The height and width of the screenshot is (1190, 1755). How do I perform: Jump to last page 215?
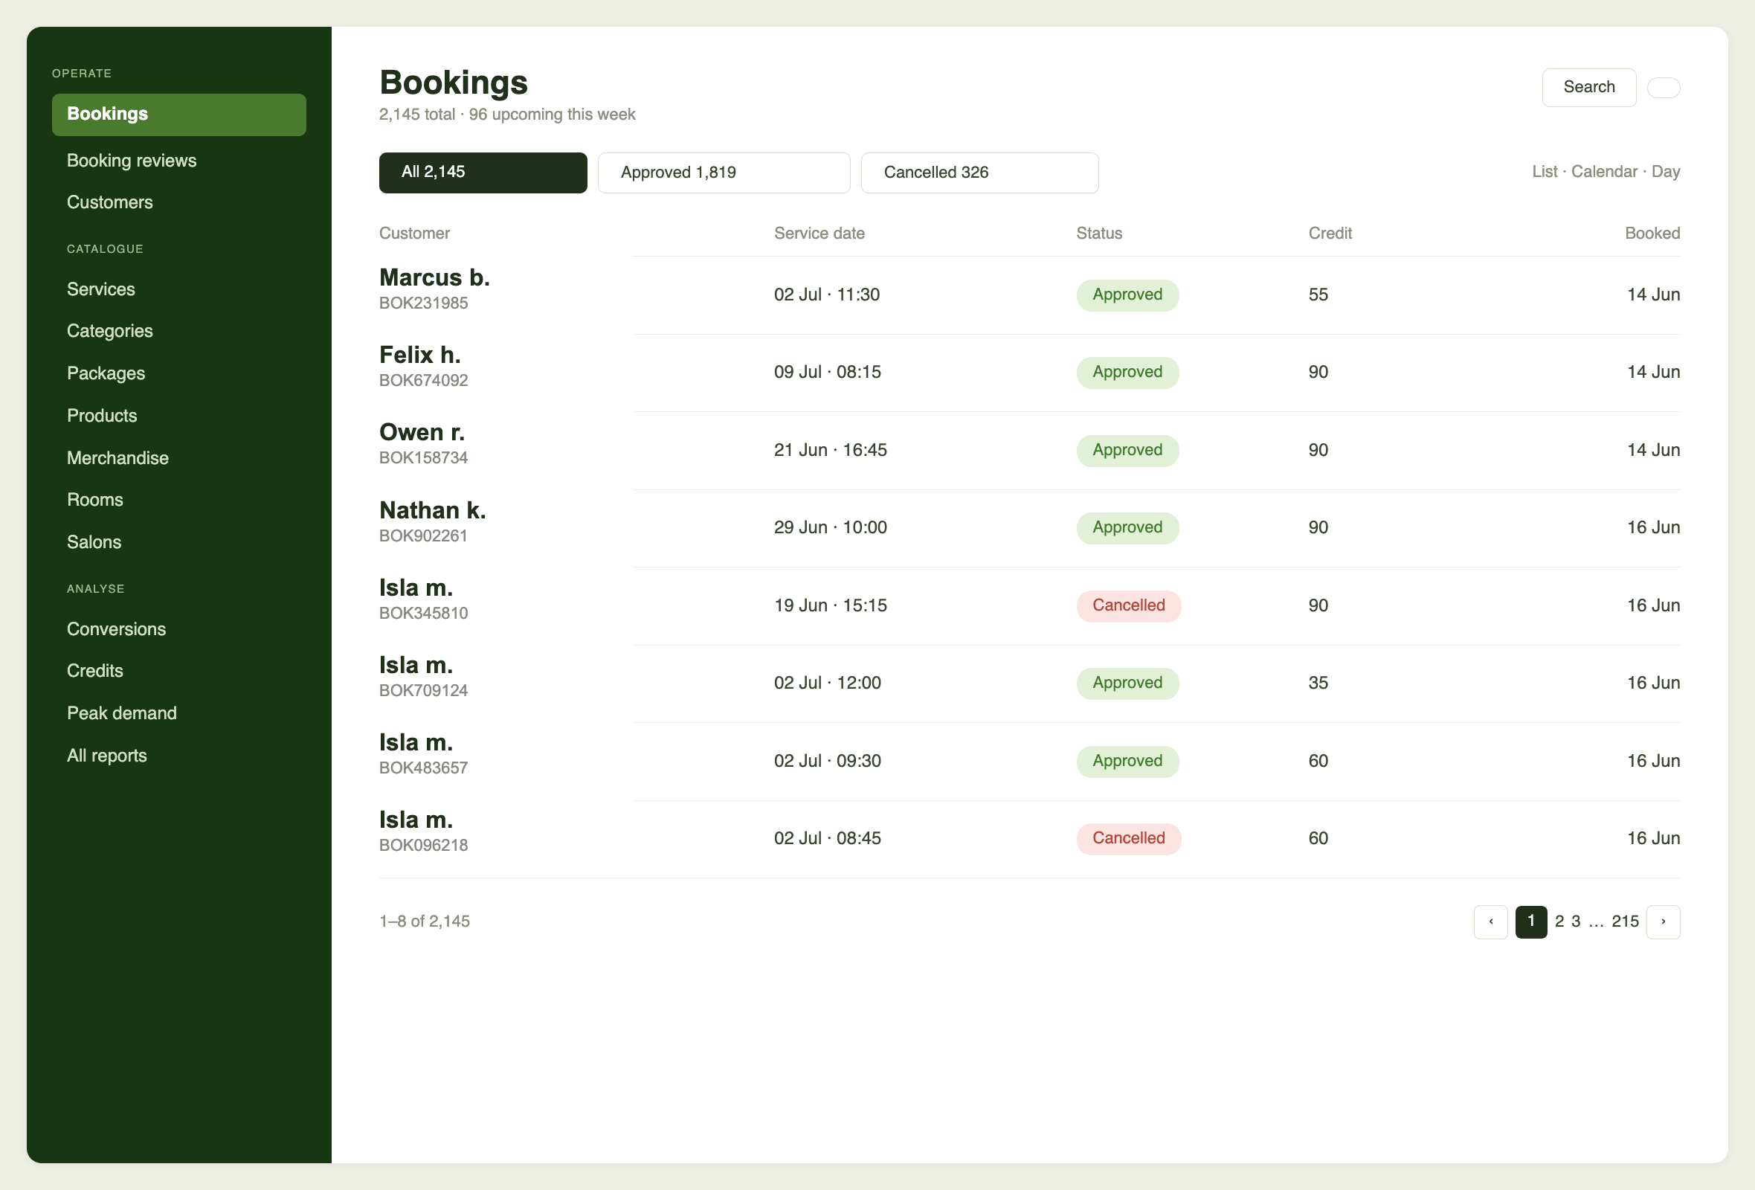click(1624, 922)
